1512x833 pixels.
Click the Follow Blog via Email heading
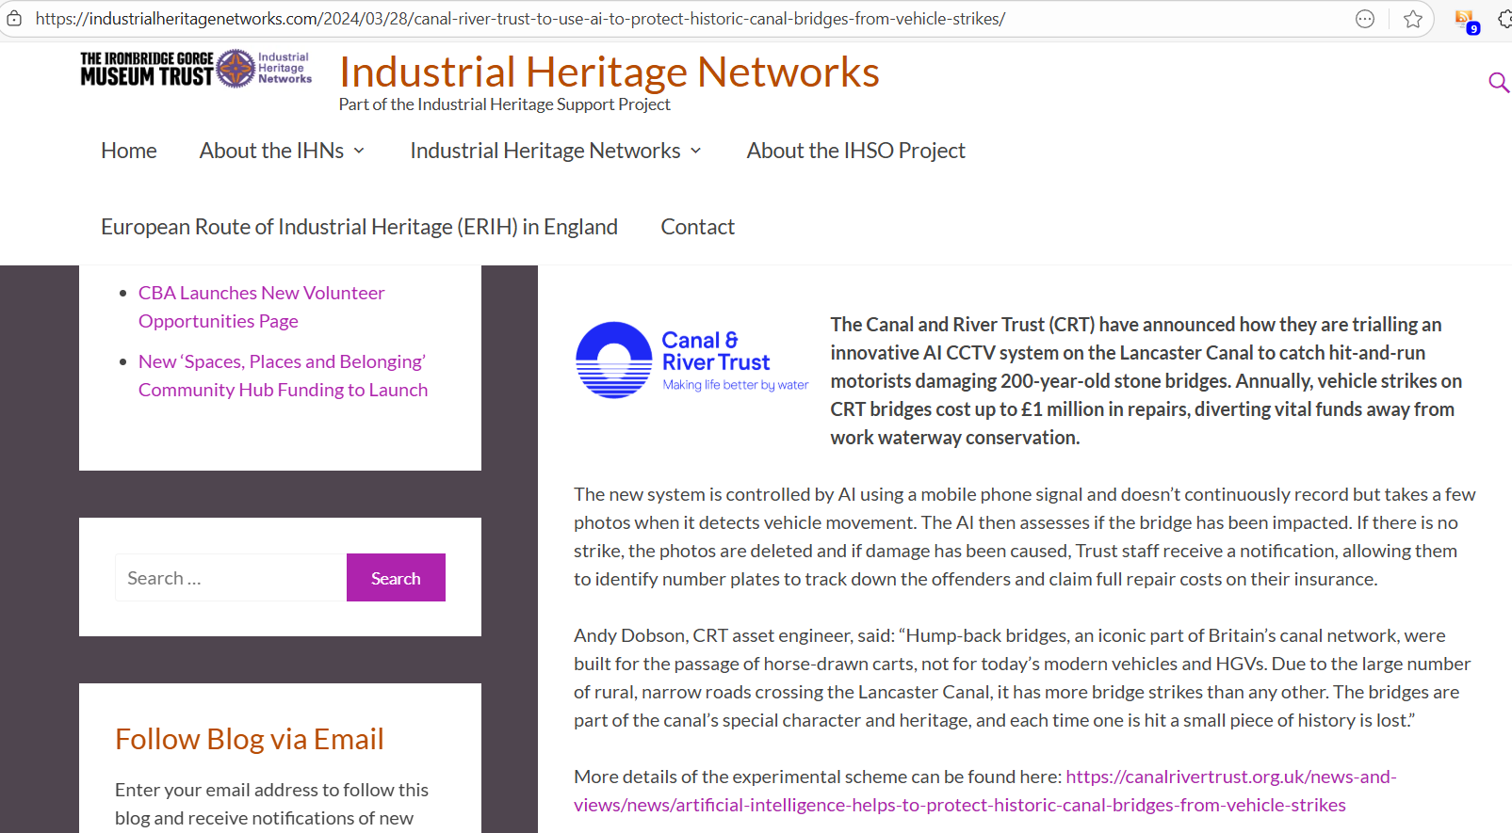250,740
